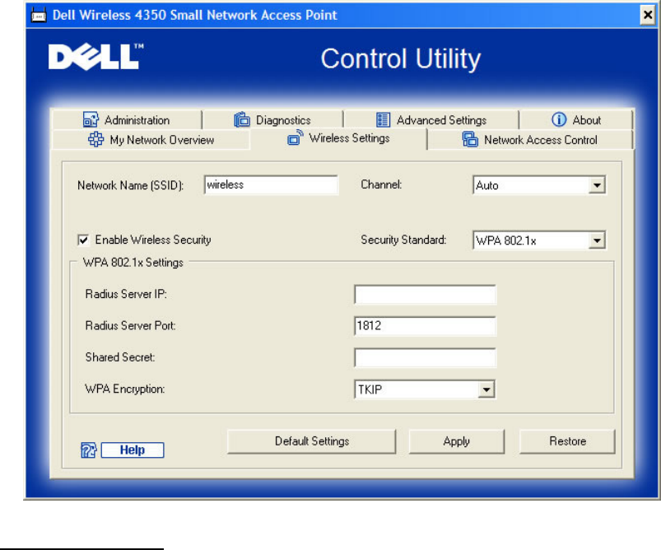Switch to the Diagnostics tab

click(272, 119)
